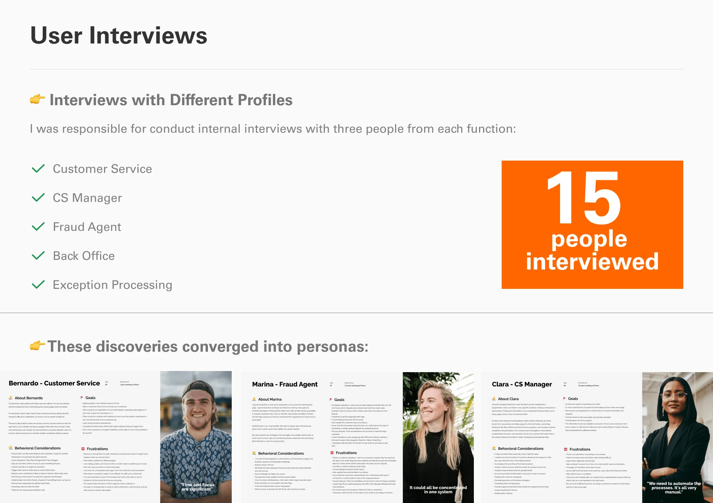The height and width of the screenshot is (503, 713).
Task: Click Frustrations icon in Marina's persona card
Action: click(x=332, y=453)
